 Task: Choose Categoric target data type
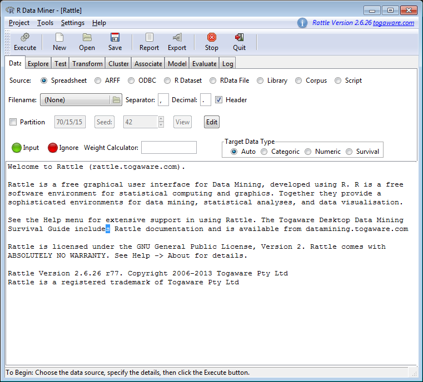(264, 152)
